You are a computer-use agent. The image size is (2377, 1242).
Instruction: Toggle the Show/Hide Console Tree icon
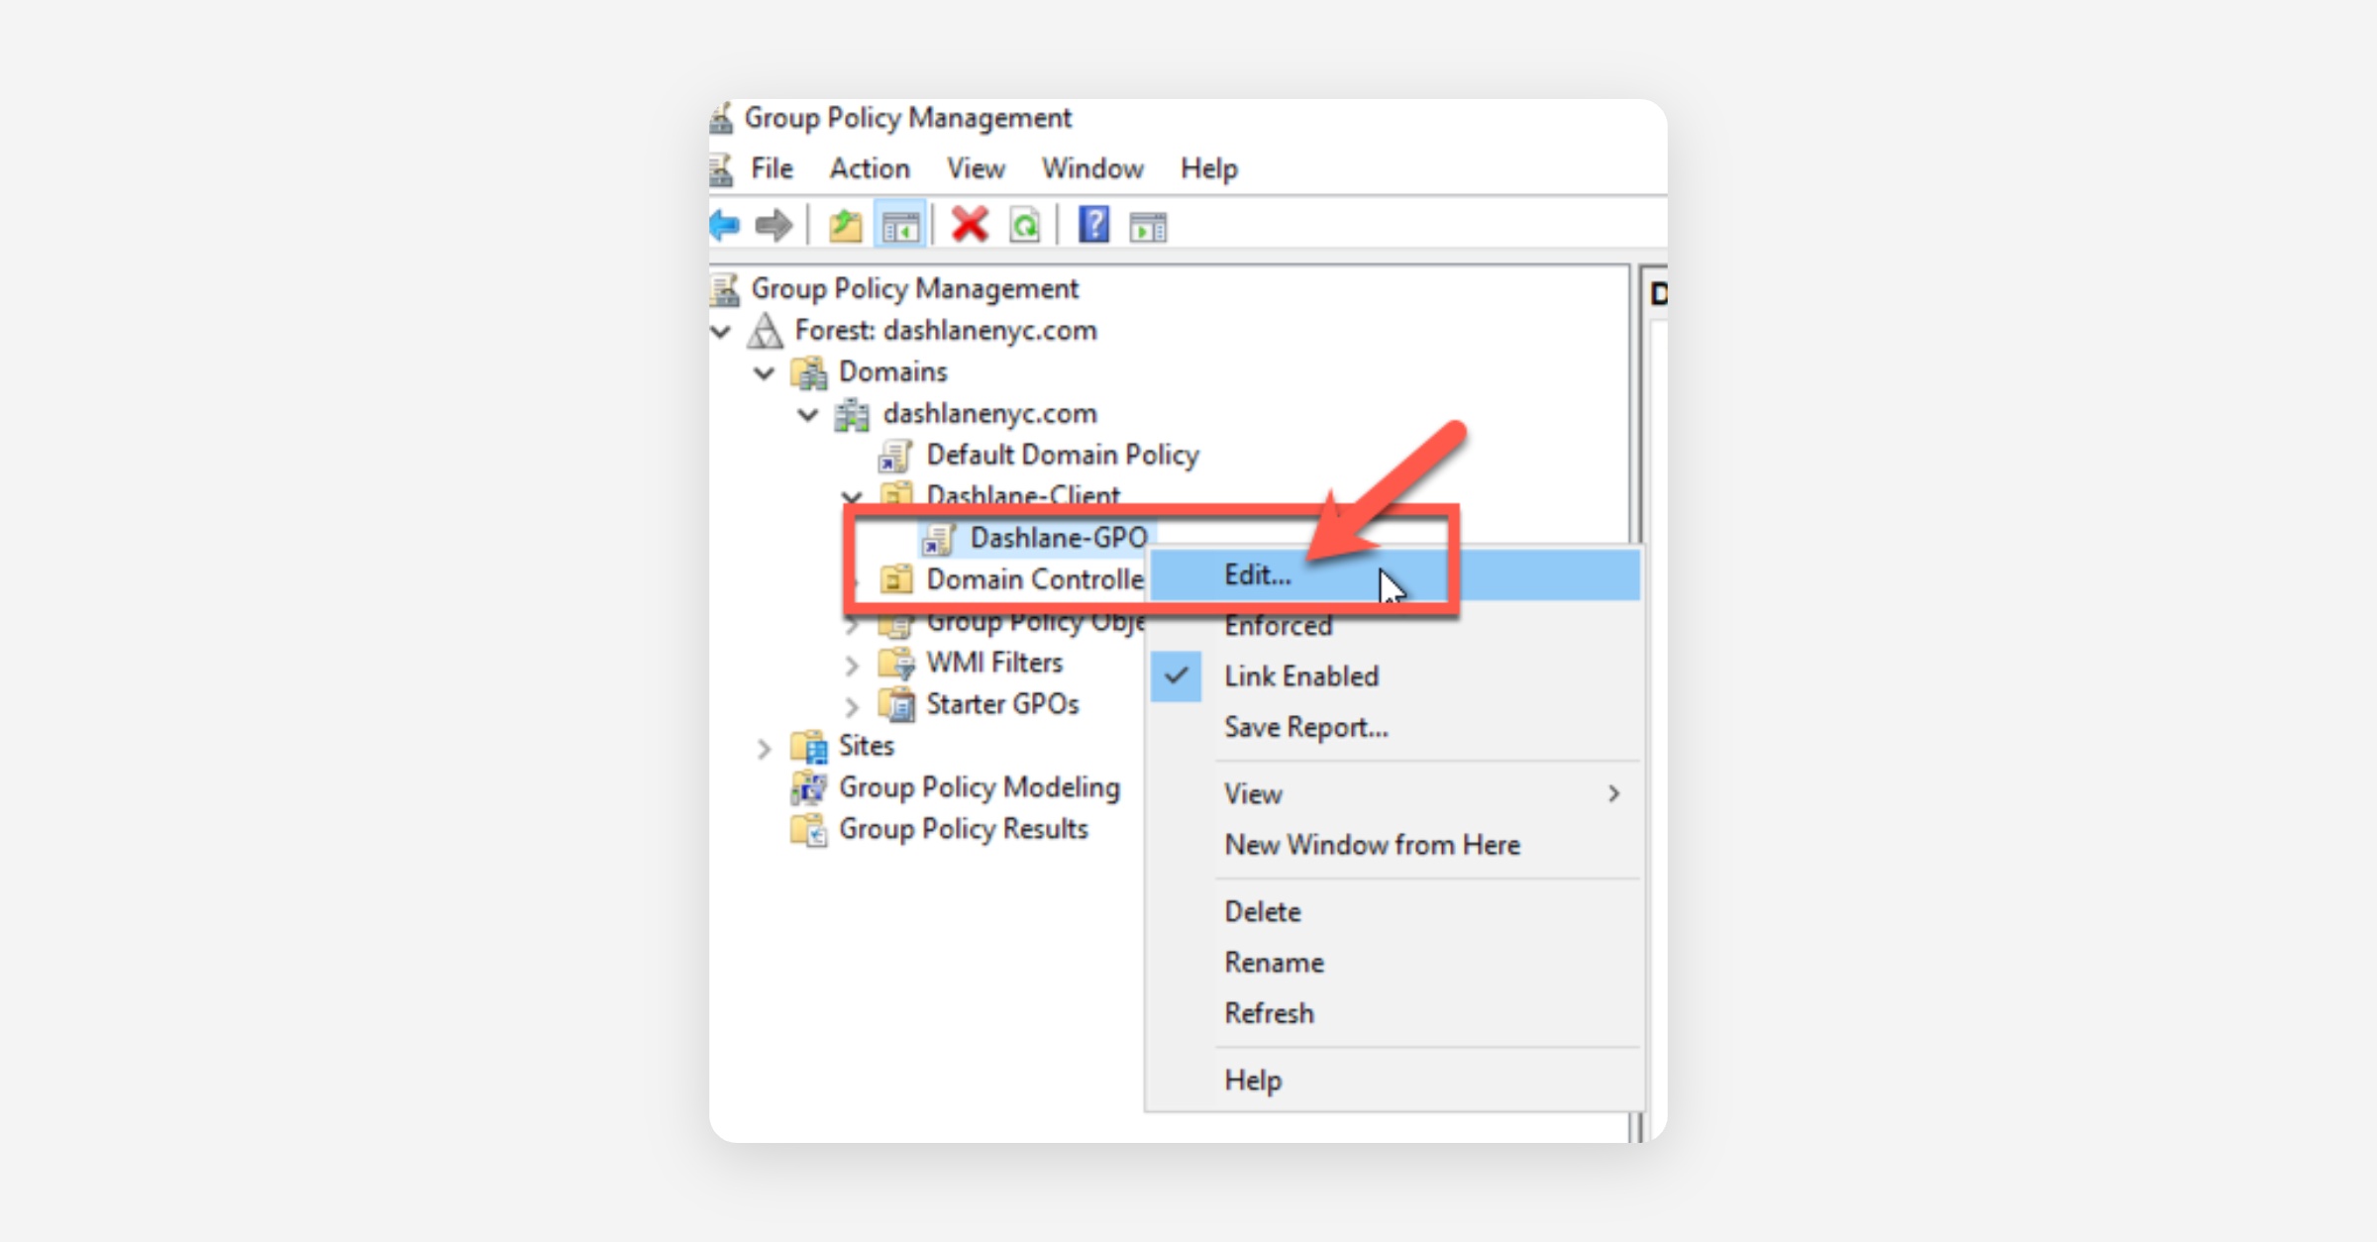coord(899,228)
